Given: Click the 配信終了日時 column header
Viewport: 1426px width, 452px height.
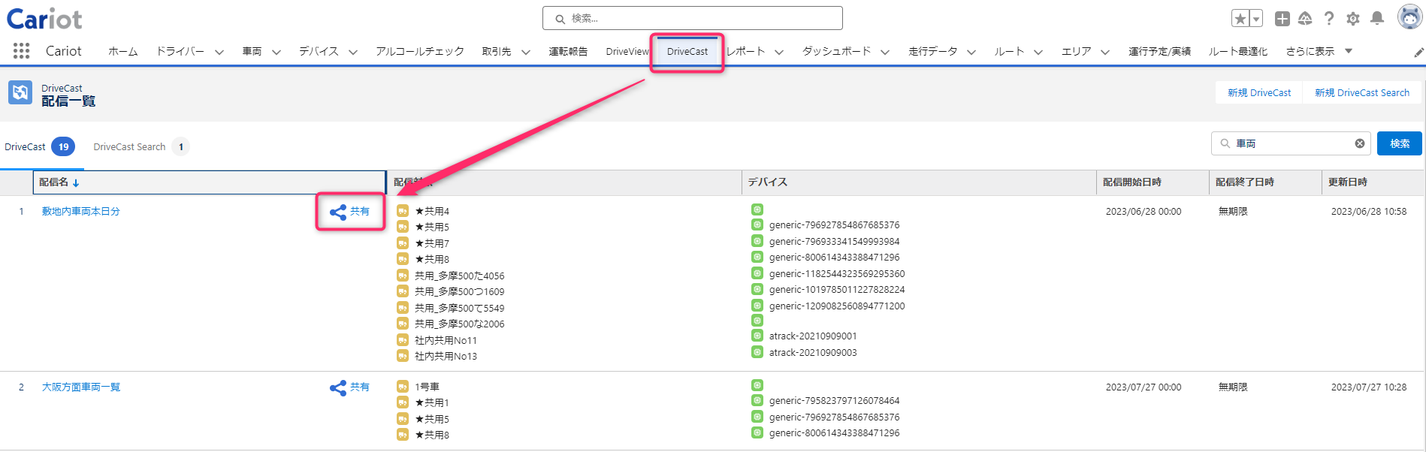Looking at the screenshot, I should pyautogui.click(x=1266, y=182).
